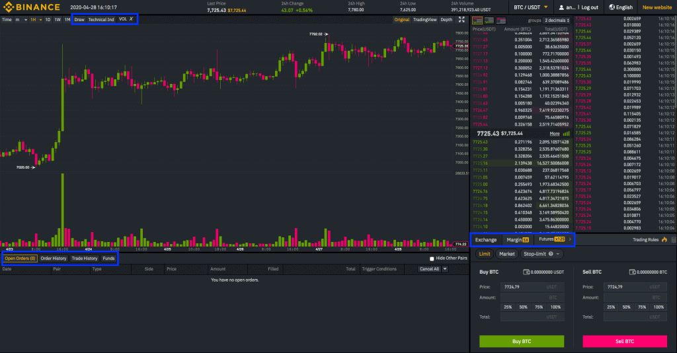Choose 25% in Buy BTC section
This screenshot has height=353, width=677.
pos(508,307)
